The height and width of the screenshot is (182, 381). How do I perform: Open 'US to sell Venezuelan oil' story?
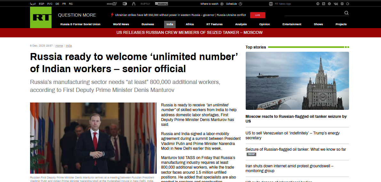pyautogui.click(x=293, y=135)
